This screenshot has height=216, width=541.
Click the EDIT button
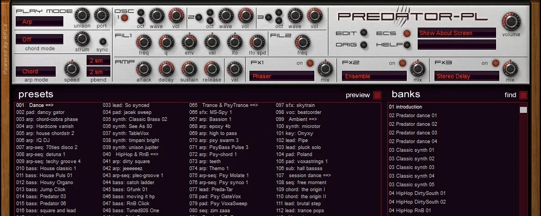coord(364,33)
